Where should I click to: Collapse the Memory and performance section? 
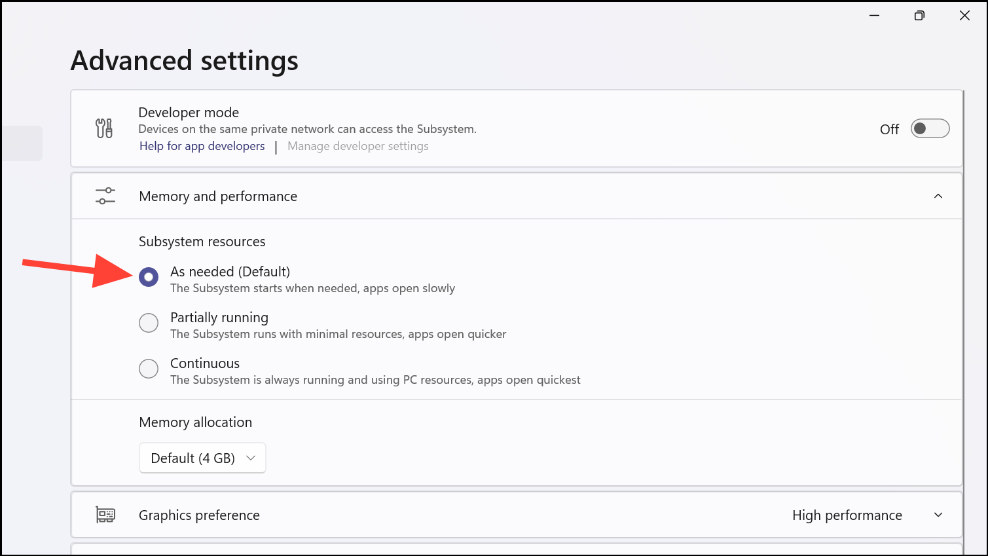(938, 196)
